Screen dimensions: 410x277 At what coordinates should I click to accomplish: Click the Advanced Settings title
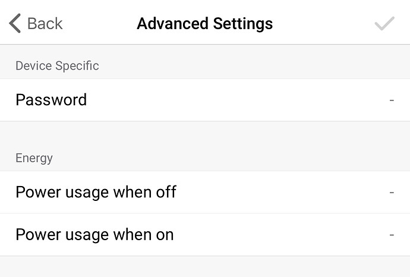click(x=204, y=24)
